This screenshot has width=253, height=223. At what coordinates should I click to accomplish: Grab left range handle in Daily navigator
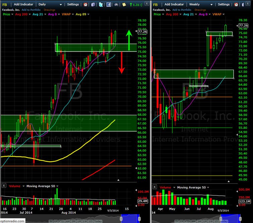121,219
